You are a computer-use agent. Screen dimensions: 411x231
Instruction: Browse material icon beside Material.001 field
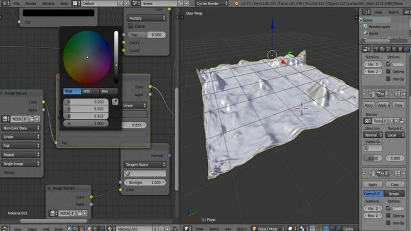111,228
